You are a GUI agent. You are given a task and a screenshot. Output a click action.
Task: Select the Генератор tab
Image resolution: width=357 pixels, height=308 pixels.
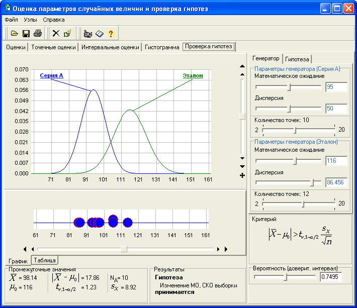265,58
